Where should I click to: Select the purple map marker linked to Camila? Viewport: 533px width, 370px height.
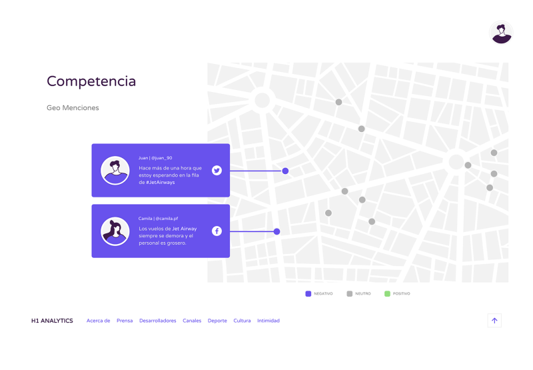pos(276,232)
